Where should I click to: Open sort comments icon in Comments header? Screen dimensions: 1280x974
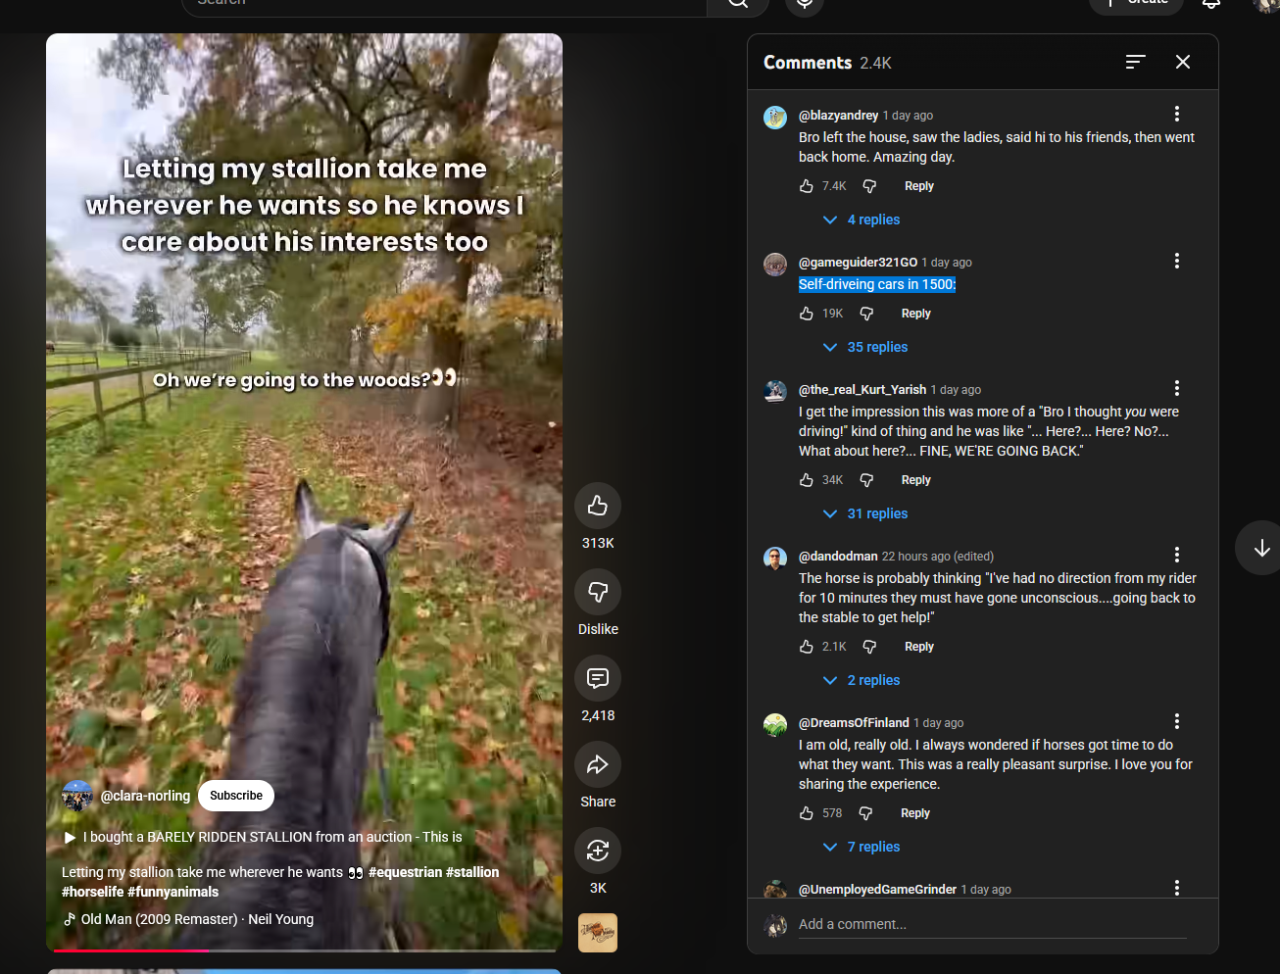pyautogui.click(x=1135, y=62)
